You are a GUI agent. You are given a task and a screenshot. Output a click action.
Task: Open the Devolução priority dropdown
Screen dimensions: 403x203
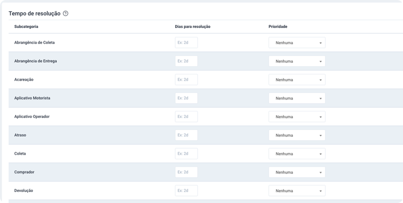(297, 191)
